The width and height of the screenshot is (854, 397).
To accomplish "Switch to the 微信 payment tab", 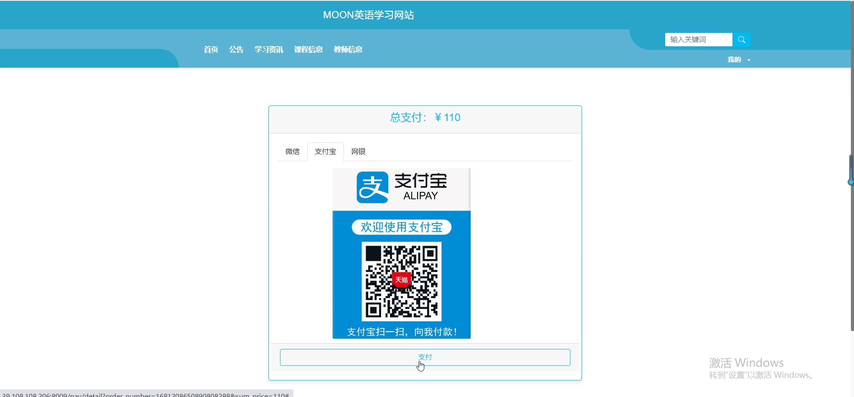I will pos(293,151).
